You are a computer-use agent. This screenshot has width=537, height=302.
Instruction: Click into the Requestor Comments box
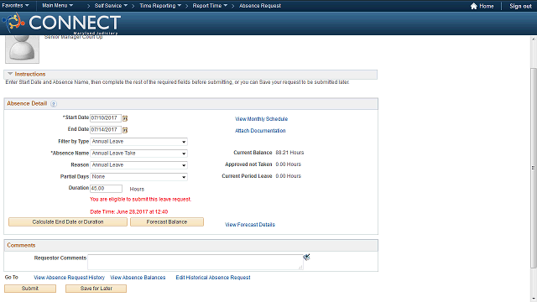click(x=196, y=262)
